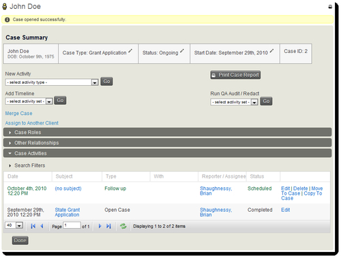
Task: Click the print icon in the top-right corner
Action: coord(330,7)
